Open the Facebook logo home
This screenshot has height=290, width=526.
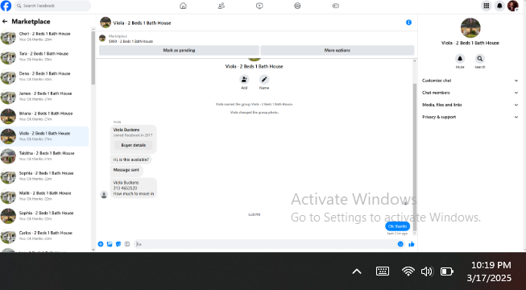[x=6, y=6]
